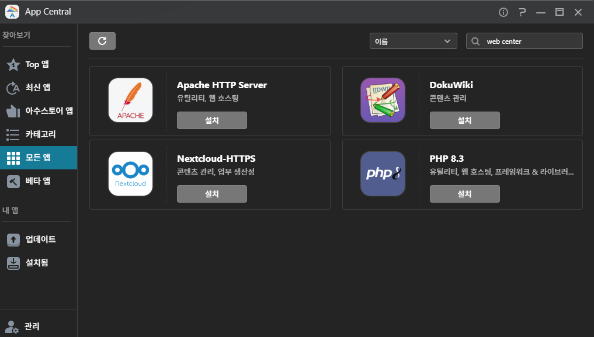
Task: Open the 이름 sort dropdown
Action: pyautogui.click(x=414, y=41)
